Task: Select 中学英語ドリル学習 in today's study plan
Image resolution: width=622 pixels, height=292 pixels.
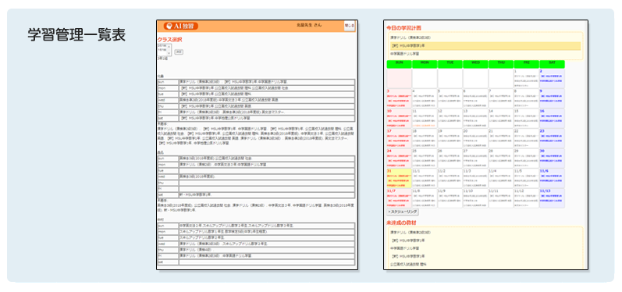Action: click(404, 54)
